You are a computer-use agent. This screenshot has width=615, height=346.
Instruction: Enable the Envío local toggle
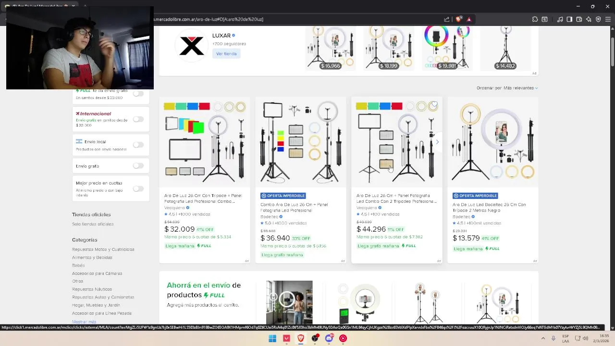(138, 145)
